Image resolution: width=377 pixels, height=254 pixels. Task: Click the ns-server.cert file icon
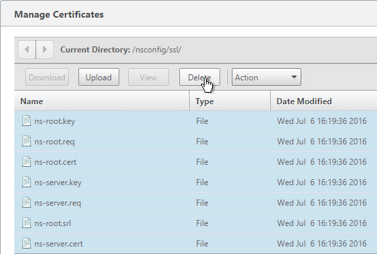tap(27, 243)
